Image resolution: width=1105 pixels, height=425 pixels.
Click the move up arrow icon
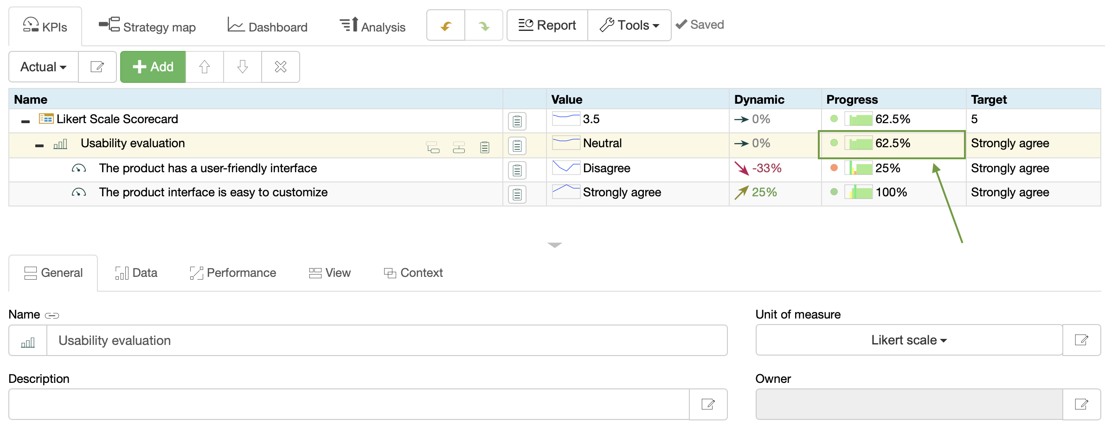[x=205, y=67]
